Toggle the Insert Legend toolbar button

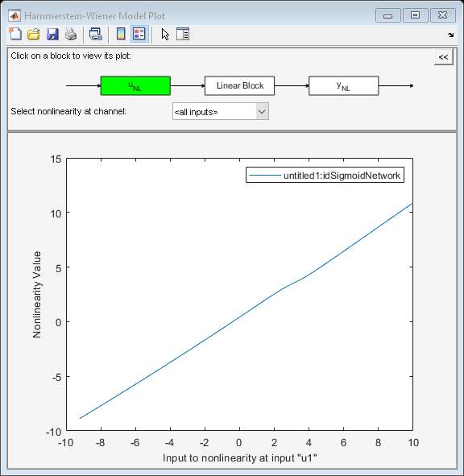click(x=139, y=34)
